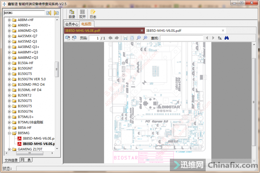Zoom out the PDF view

click(138, 38)
